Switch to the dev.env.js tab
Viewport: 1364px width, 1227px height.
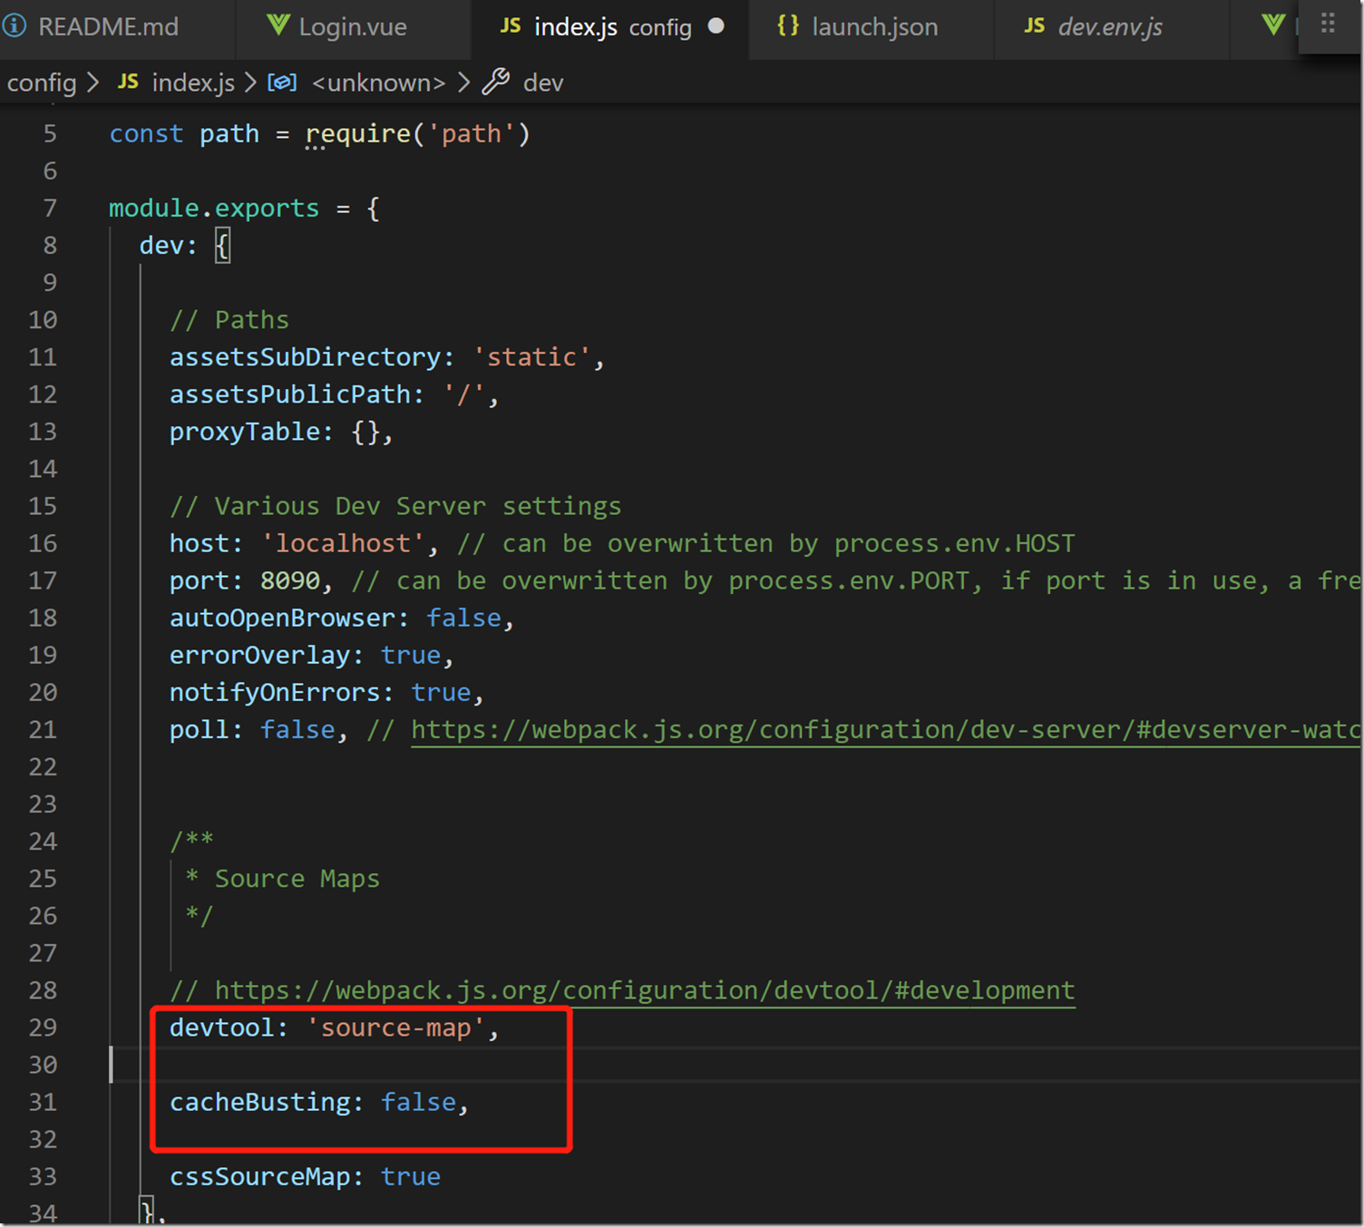(x=1110, y=27)
